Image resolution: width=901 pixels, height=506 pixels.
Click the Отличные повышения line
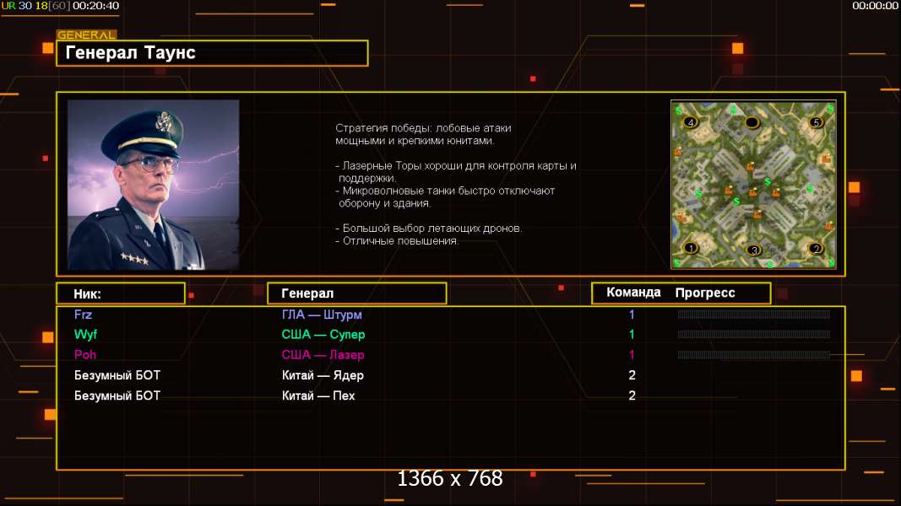pos(397,241)
